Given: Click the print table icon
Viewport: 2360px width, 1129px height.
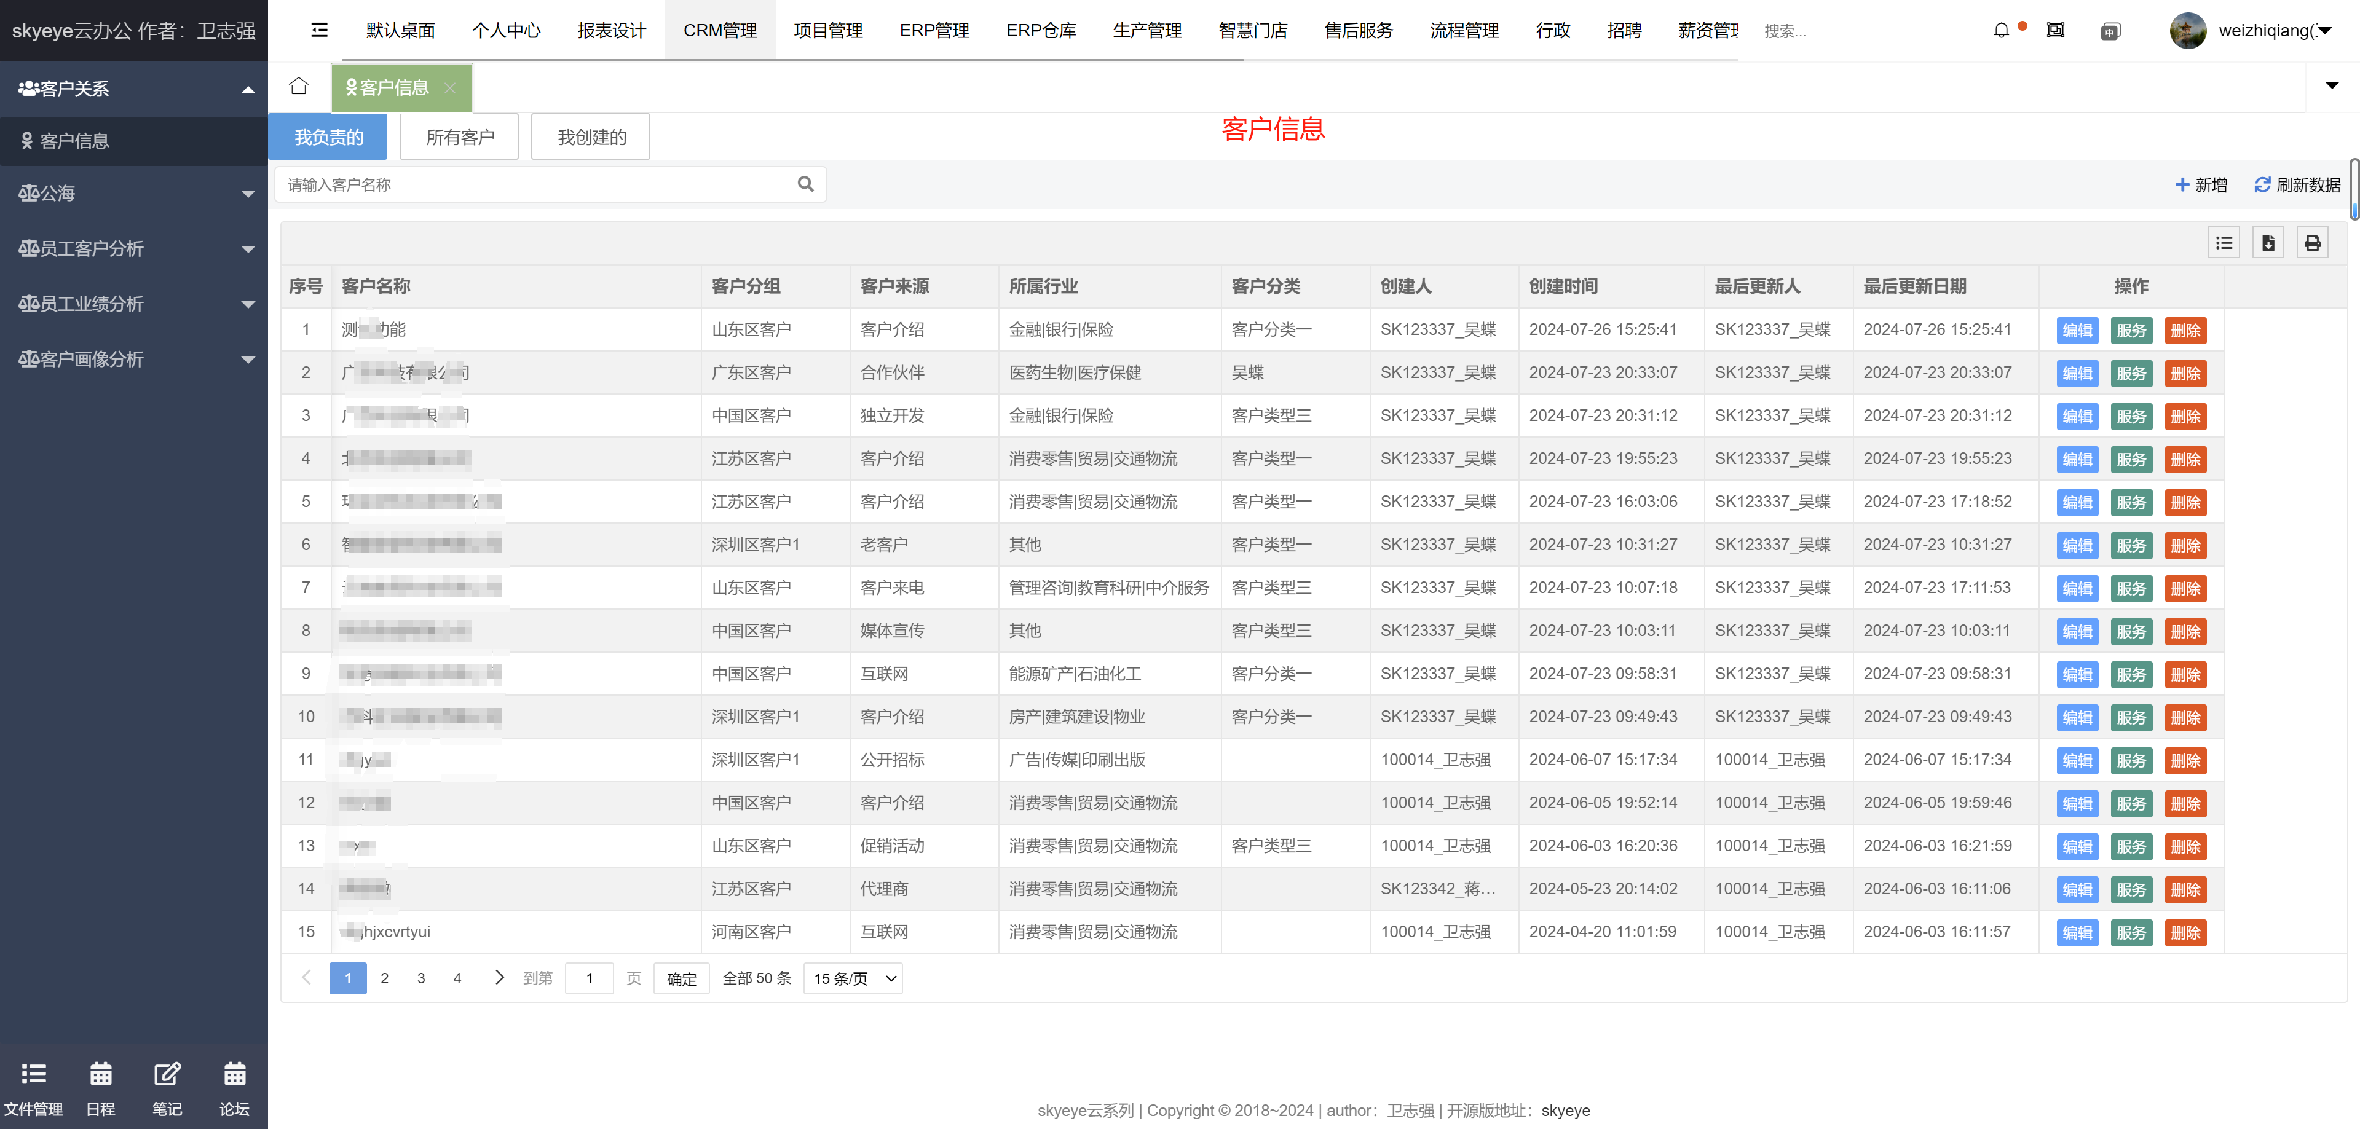Looking at the screenshot, I should point(2313,243).
